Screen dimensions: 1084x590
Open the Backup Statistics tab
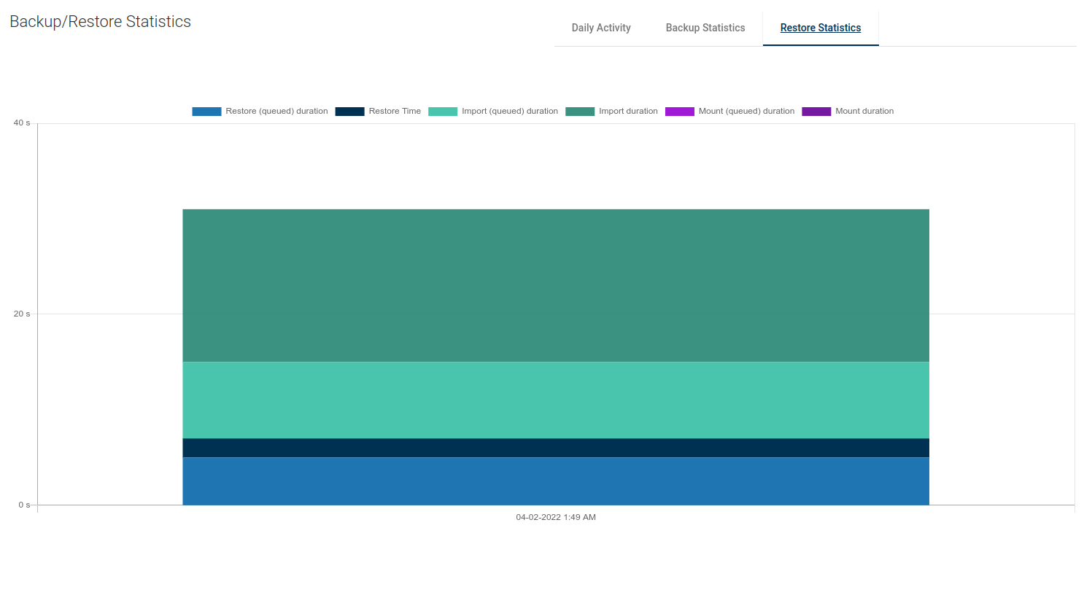click(x=705, y=28)
